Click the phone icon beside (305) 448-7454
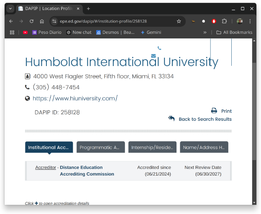 tap(27, 87)
